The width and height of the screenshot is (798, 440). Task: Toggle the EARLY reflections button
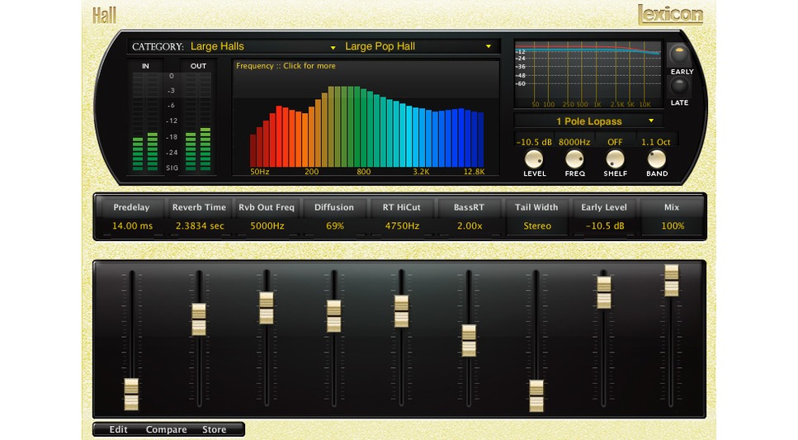tap(679, 54)
